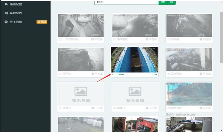Open channel [1] 二部皮带机头 snapshot
This screenshot has width=223, height=132.
81,25
